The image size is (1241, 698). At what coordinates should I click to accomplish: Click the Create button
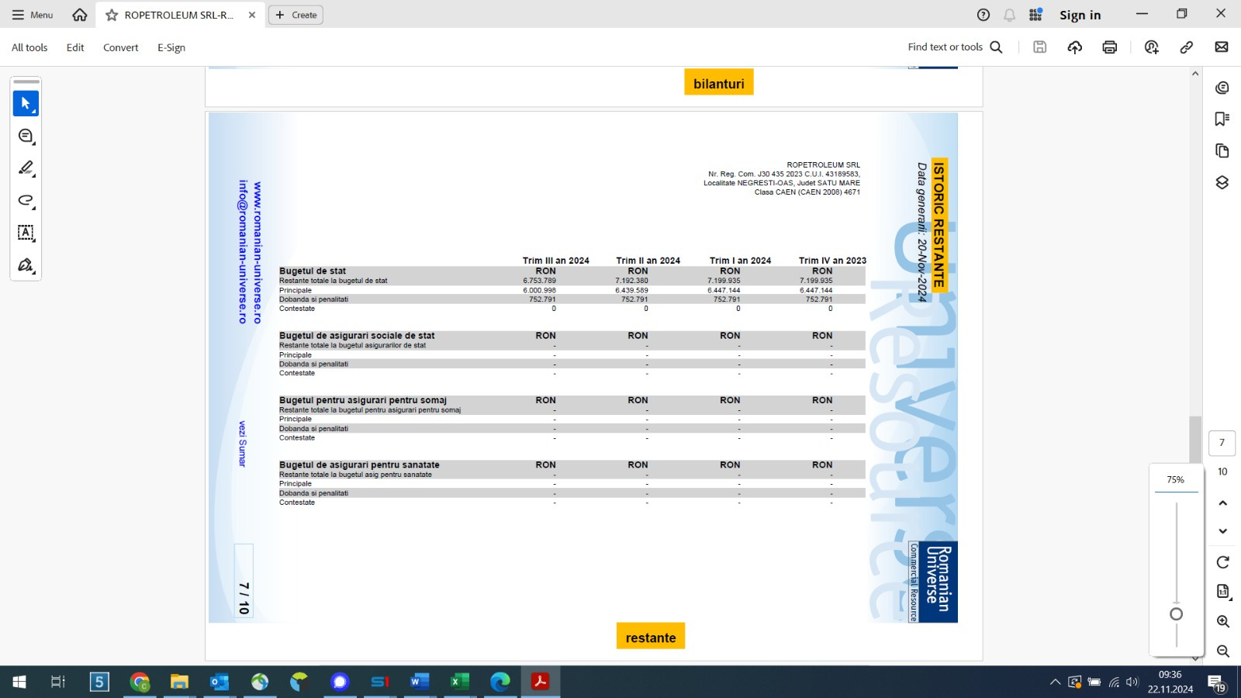tap(296, 15)
